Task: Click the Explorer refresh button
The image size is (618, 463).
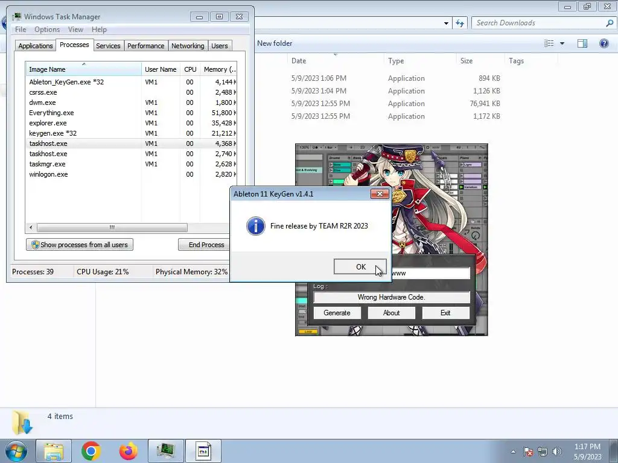Action: pyautogui.click(x=459, y=23)
